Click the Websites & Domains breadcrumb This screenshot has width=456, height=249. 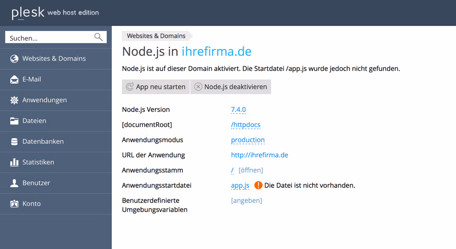tap(156, 36)
